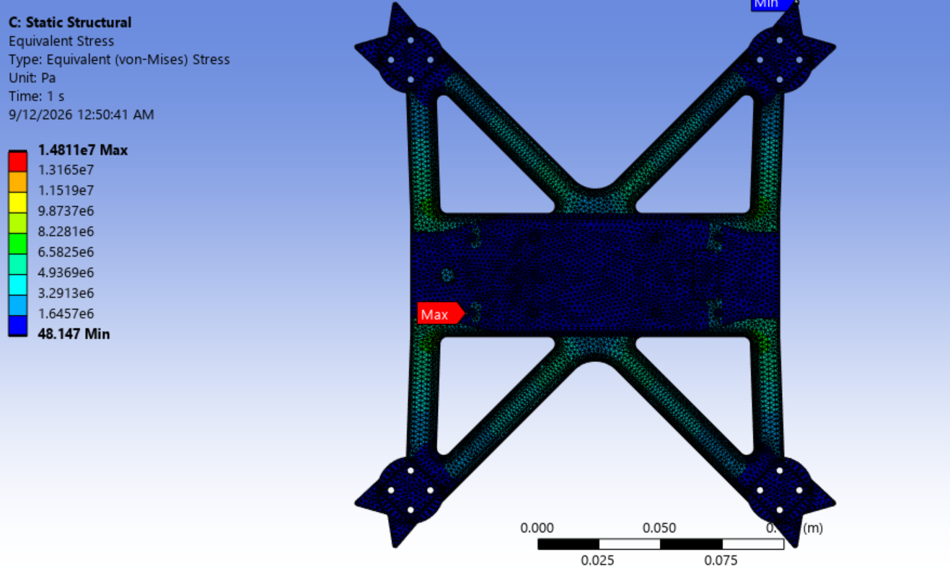Select the red legend color band
Viewport: 950px width, 582px height.
click(18, 161)
